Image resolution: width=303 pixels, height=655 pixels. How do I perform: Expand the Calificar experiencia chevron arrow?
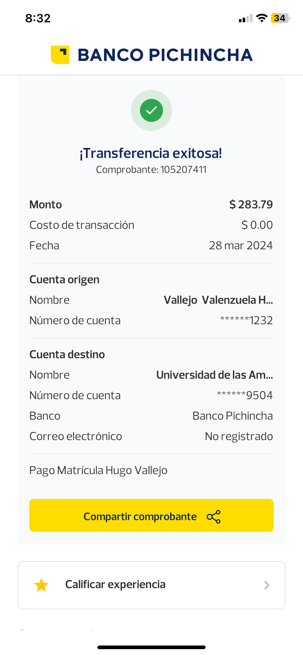pyautogui.click(x=267, y=585)
